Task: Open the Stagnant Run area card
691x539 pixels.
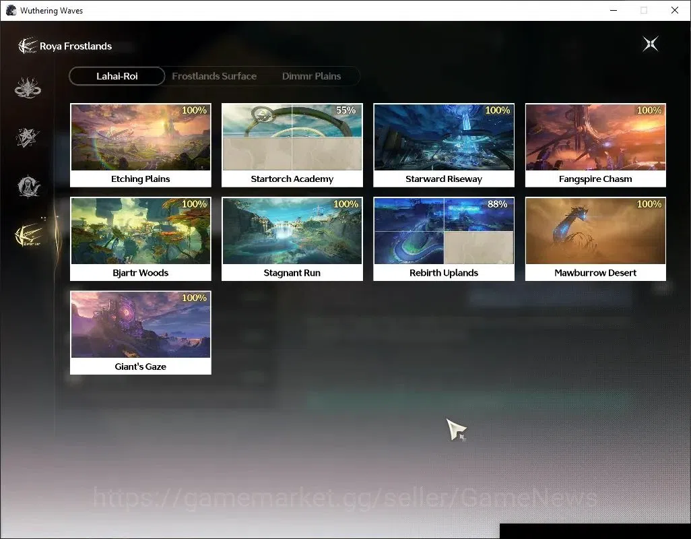Action: [x=292, y=239]
